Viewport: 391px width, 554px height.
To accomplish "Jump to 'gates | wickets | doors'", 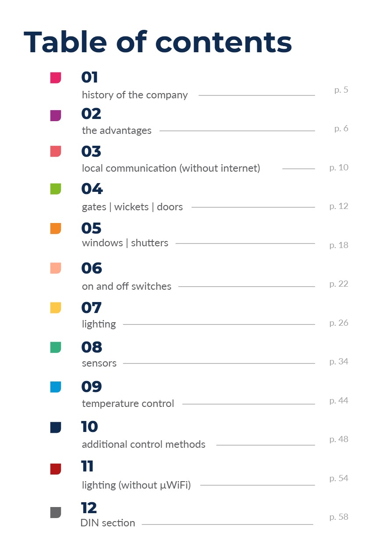I will point(132,207).
